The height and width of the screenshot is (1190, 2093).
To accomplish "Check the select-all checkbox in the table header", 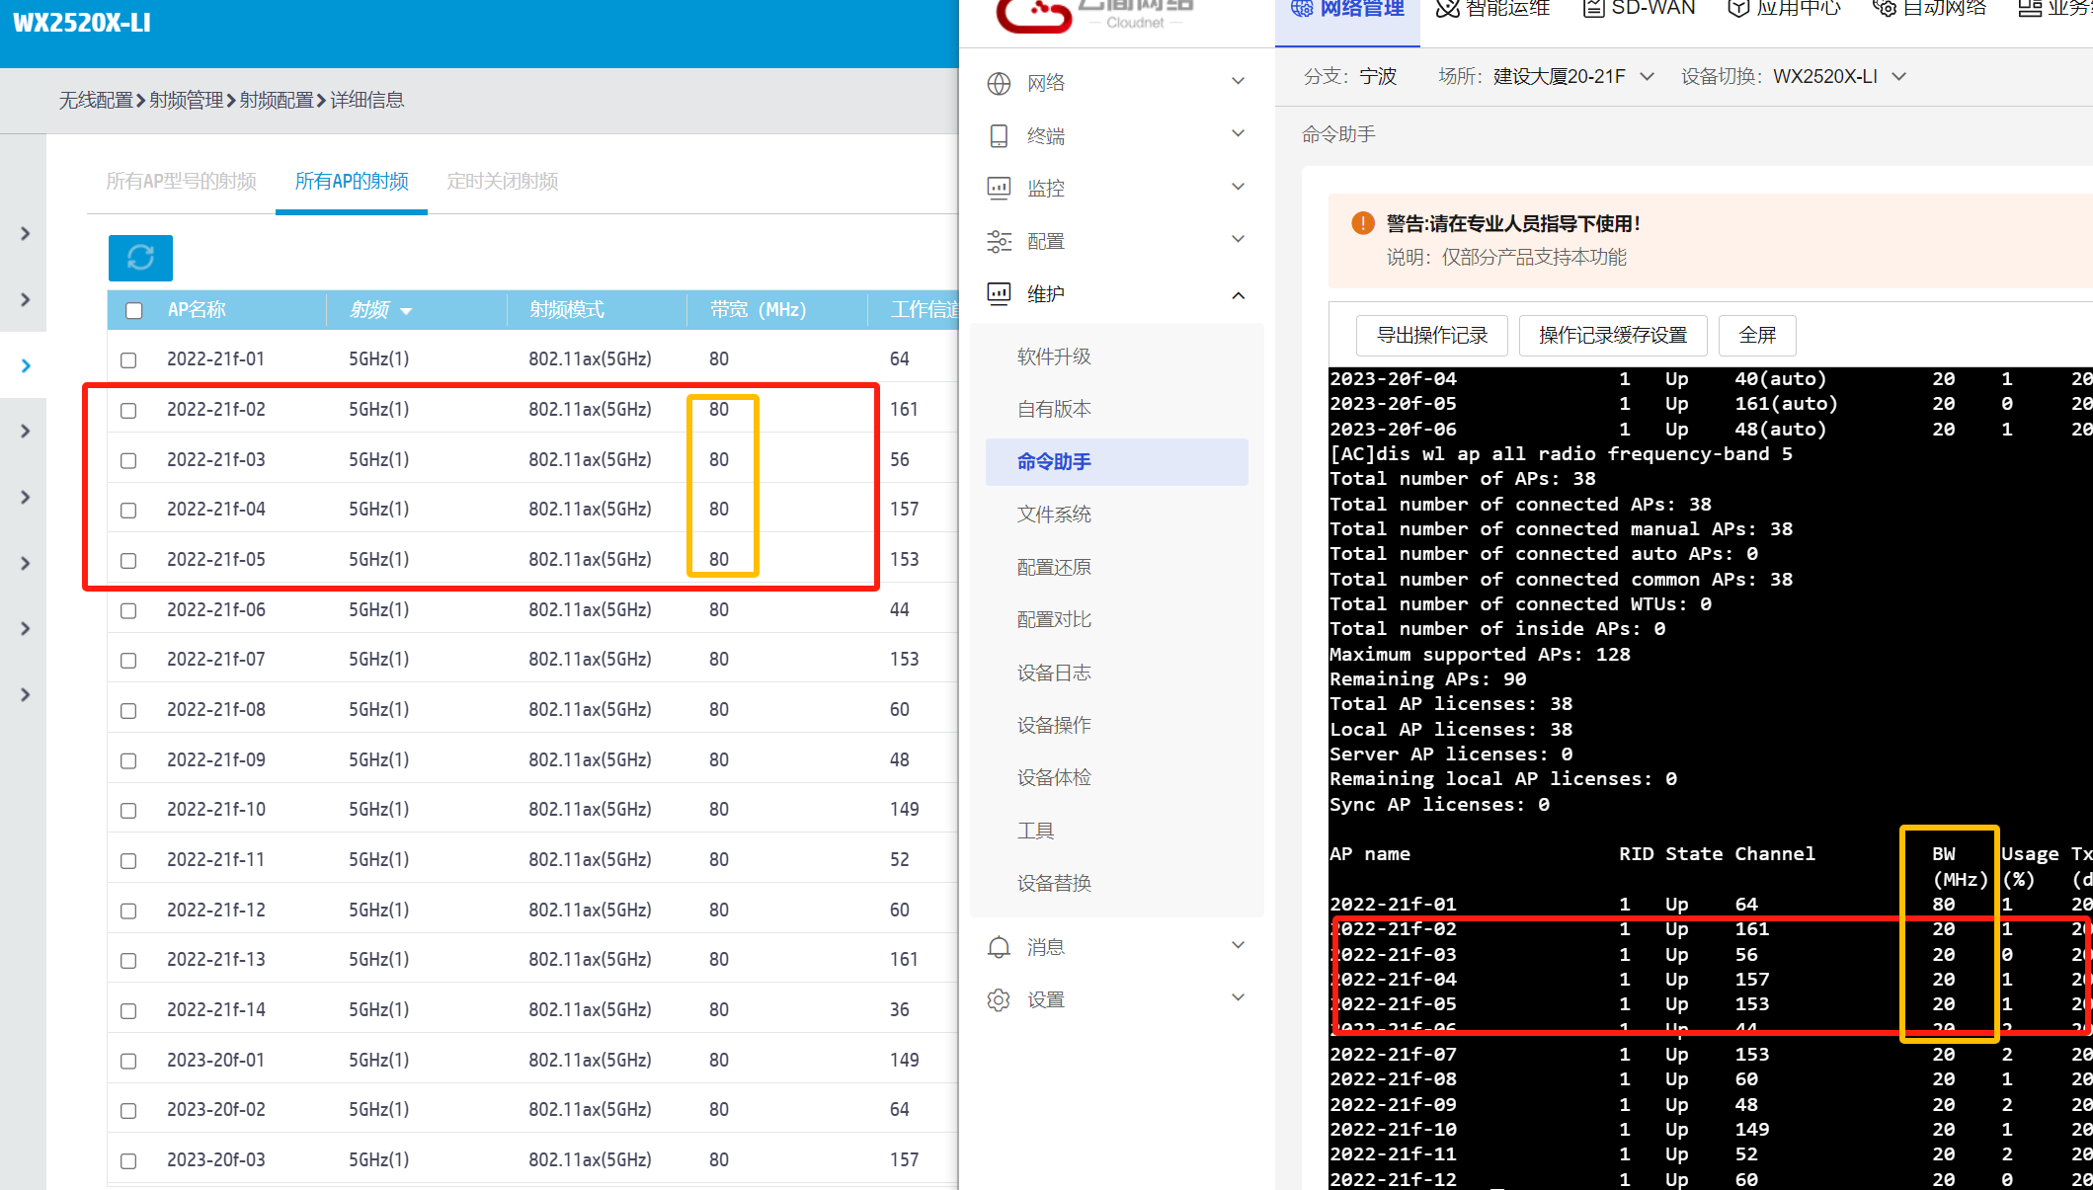I will 134,310.
